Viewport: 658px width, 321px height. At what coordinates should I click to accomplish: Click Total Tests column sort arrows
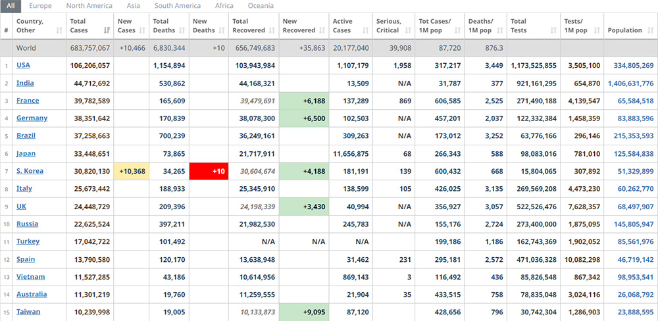[554, 30]
